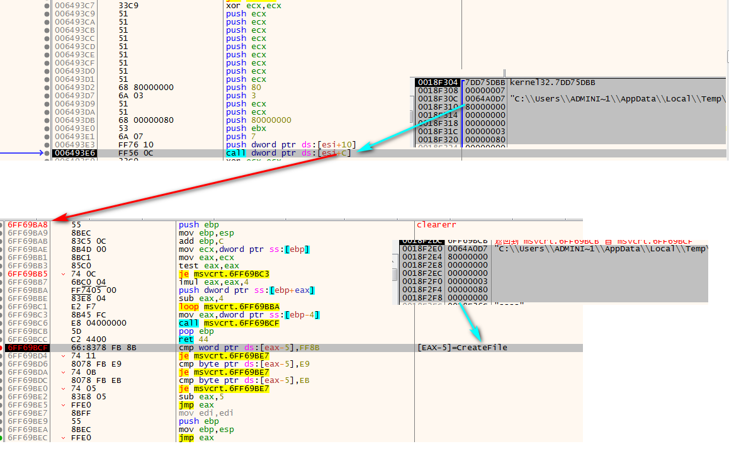
Task: Select highlighted address 006493E6
Action: tap(75, 153)
